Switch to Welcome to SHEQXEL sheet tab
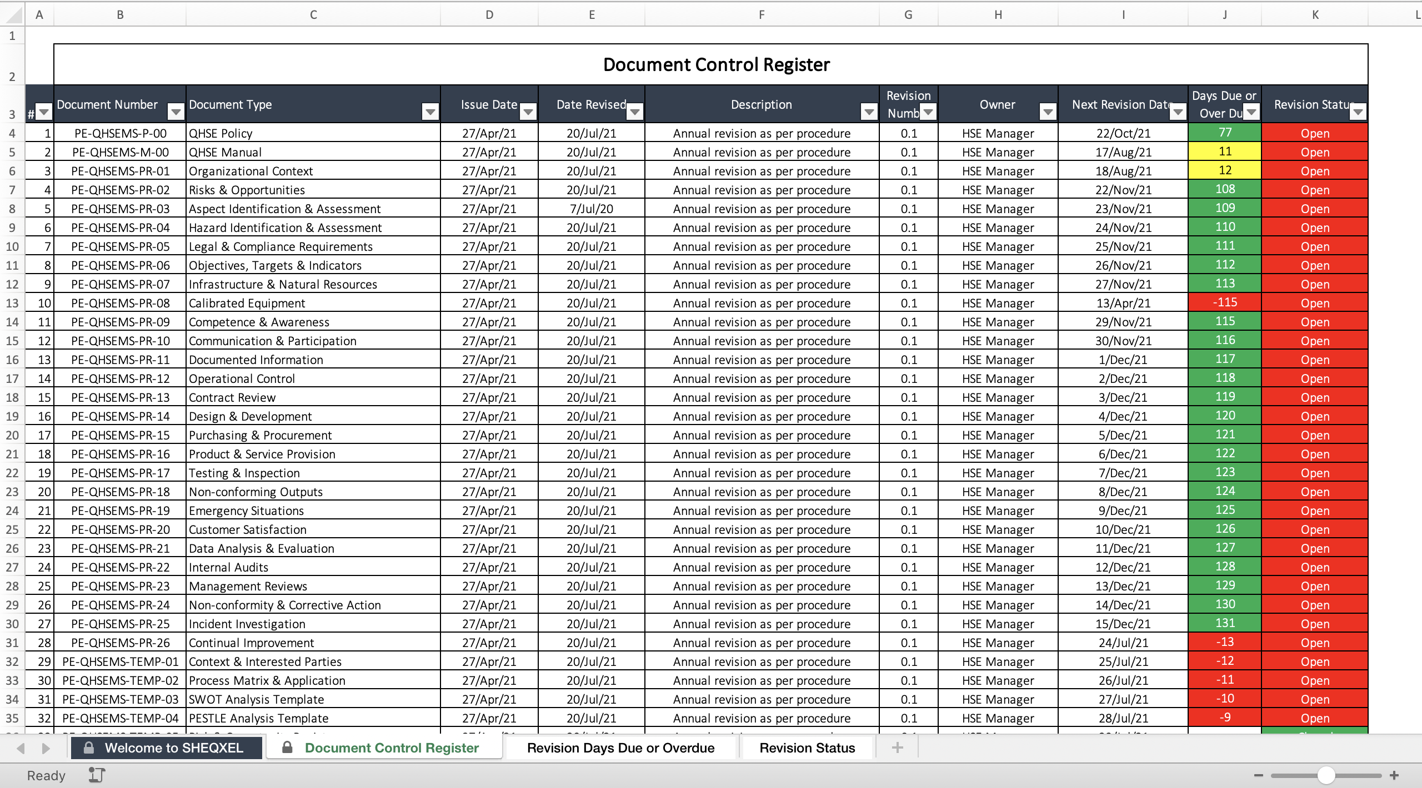Screen dimensions: 1422x788 click(x=166, y=747)
